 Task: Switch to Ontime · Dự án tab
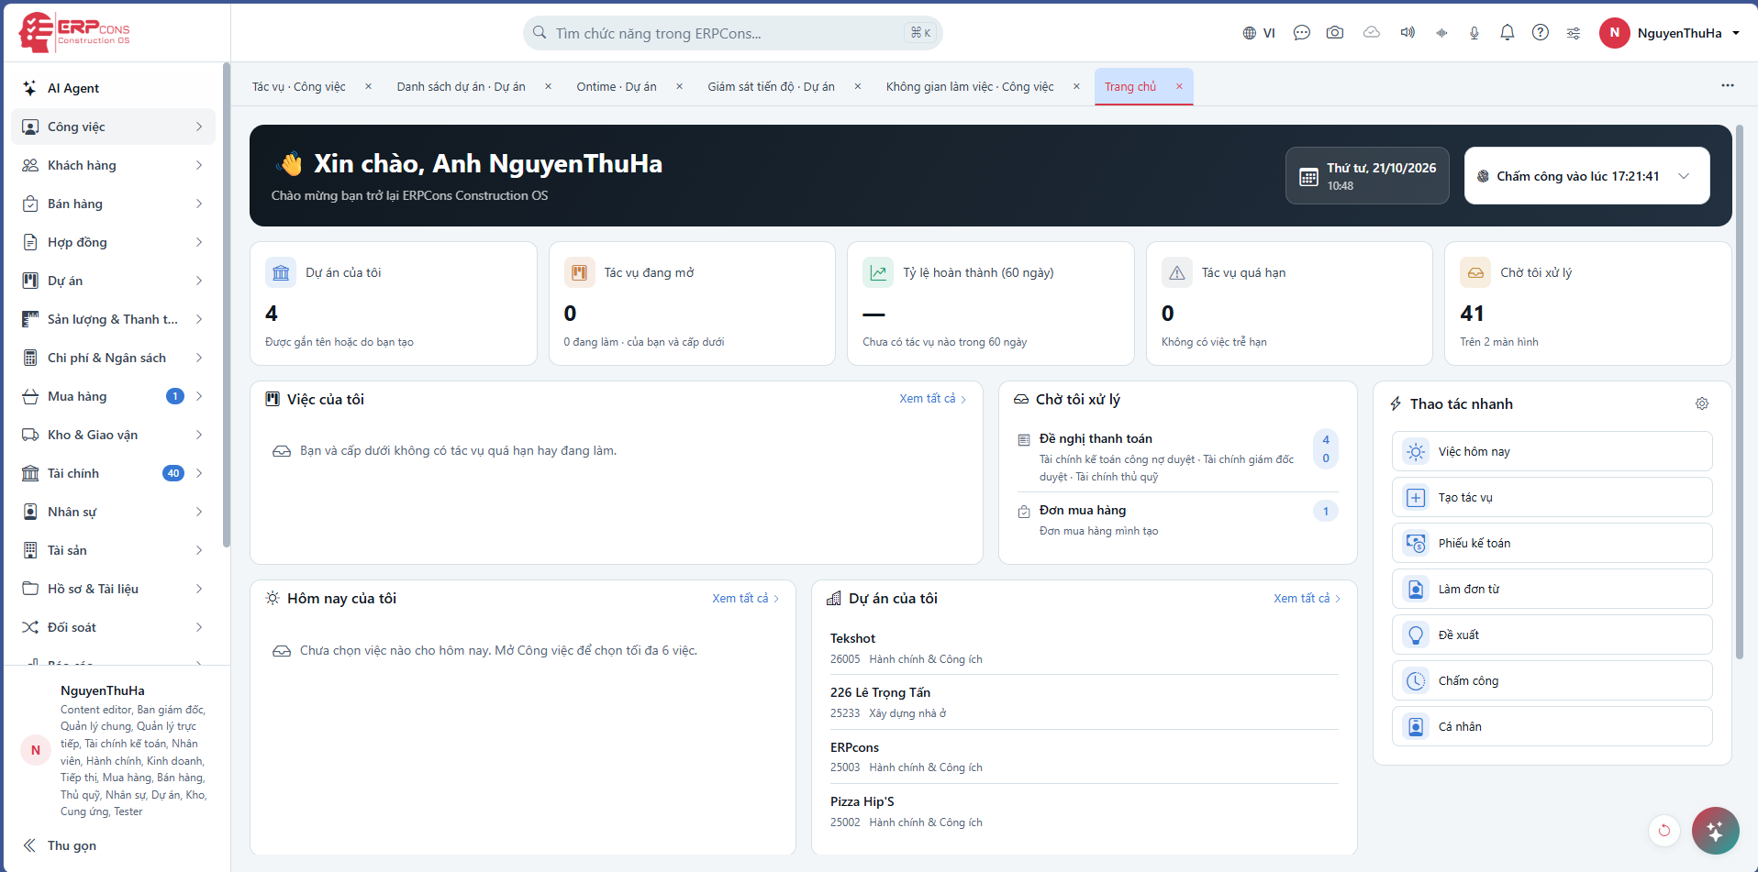(x=617, y=86)
